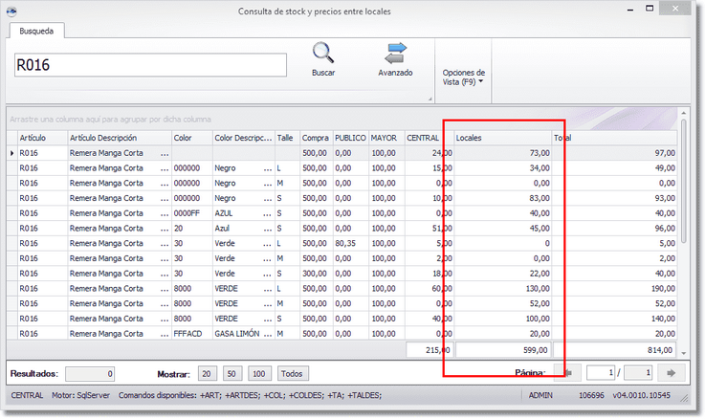705x419 pixels.
Task: Sort by Locales column header
Action: pos(502,138)
